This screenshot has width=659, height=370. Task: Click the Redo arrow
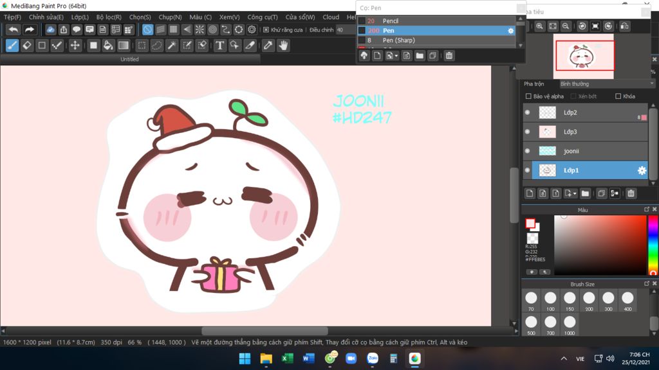tap(29, 30)
